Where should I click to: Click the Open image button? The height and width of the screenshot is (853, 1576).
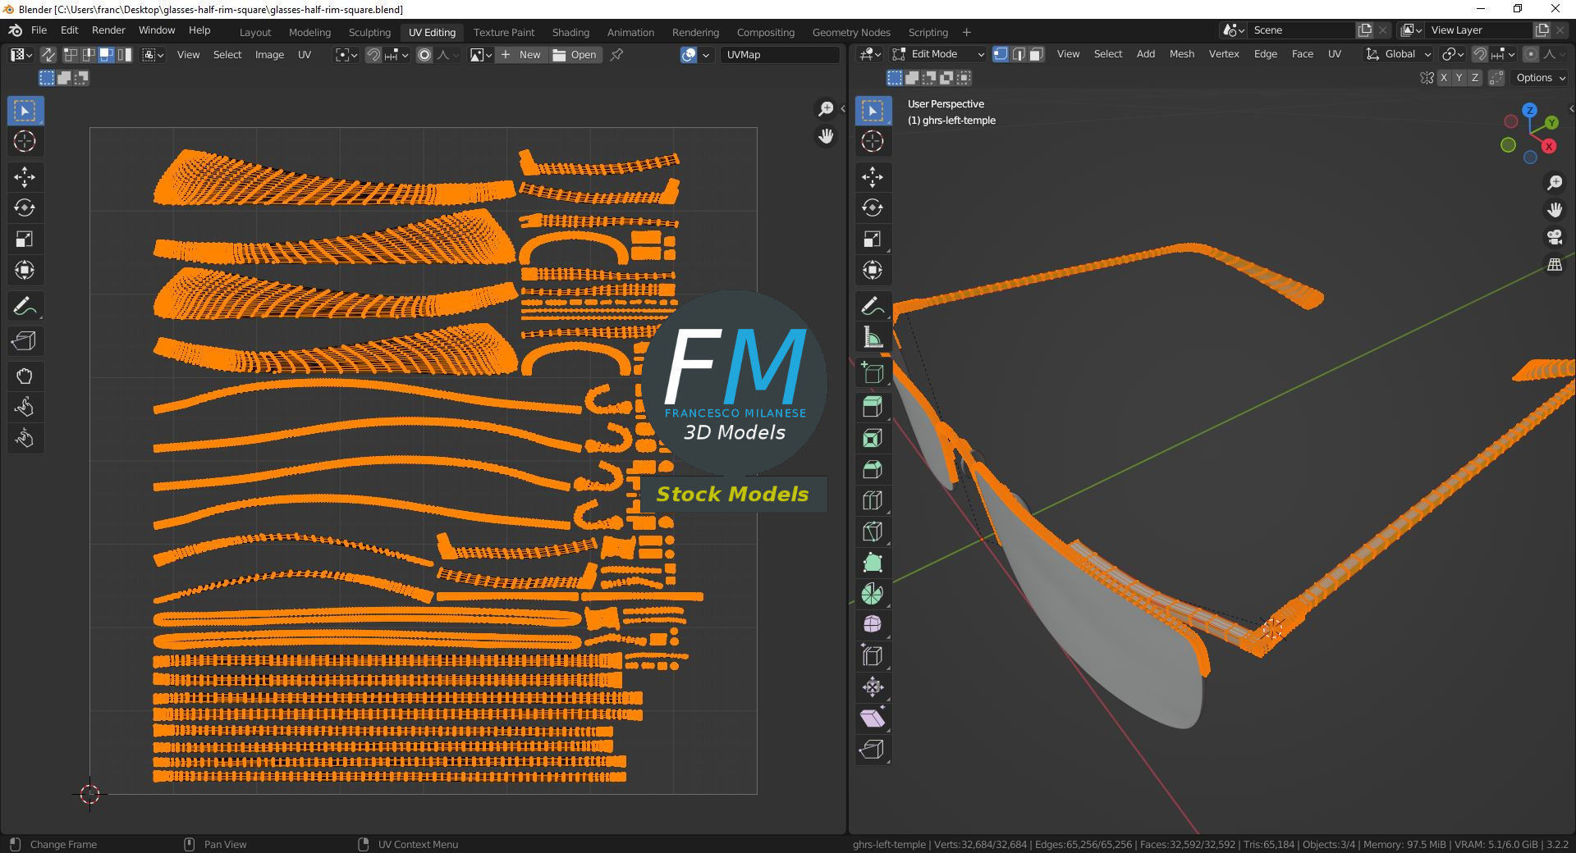tap(575, 55)
